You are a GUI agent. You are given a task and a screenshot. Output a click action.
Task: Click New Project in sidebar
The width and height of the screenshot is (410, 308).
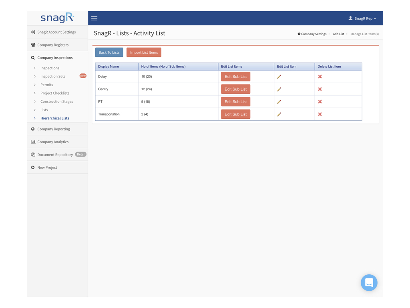pos(57,167)
